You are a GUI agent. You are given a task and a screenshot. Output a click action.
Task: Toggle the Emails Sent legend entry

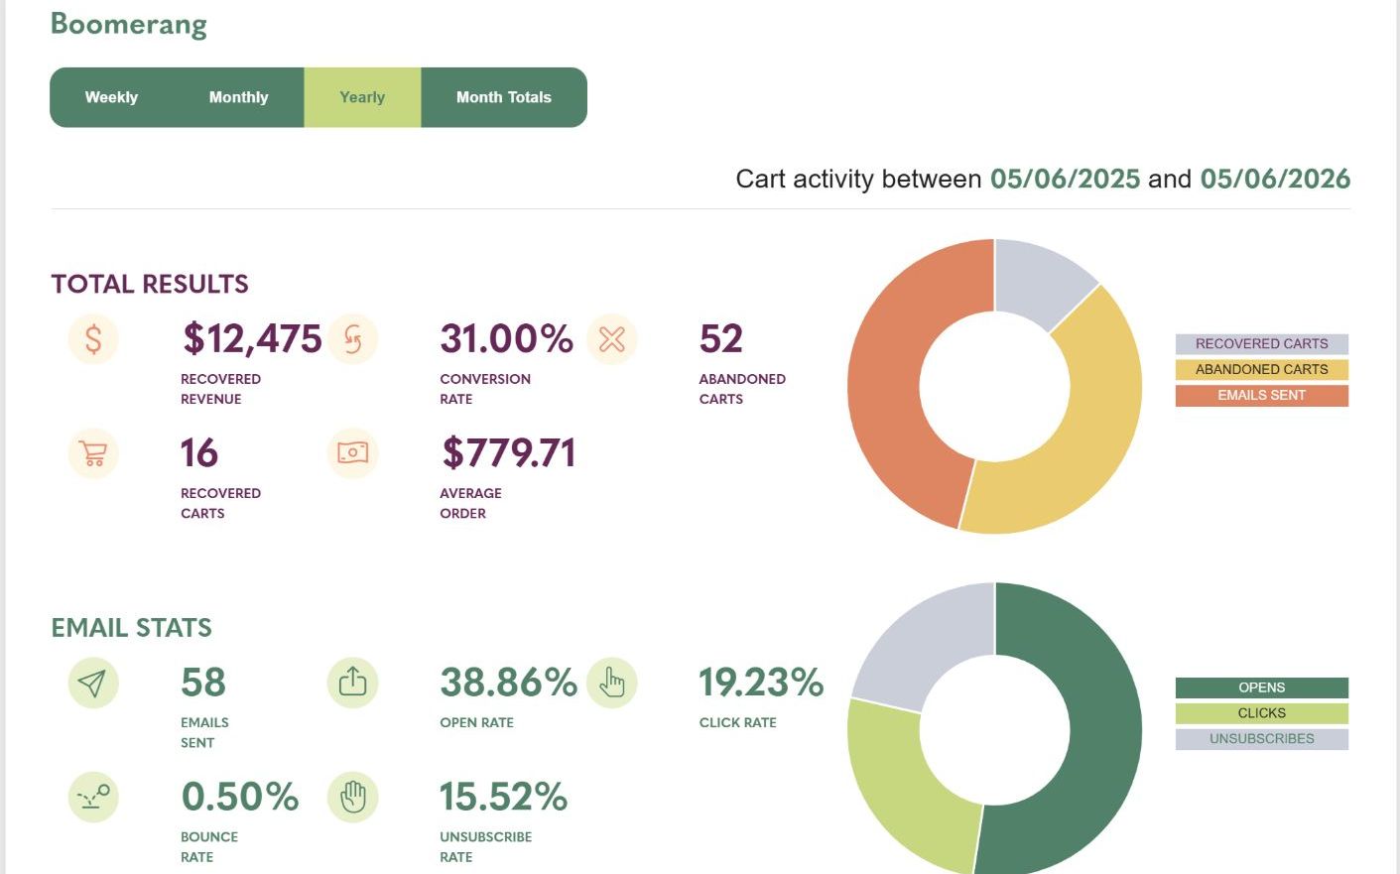coord(1262,396)
